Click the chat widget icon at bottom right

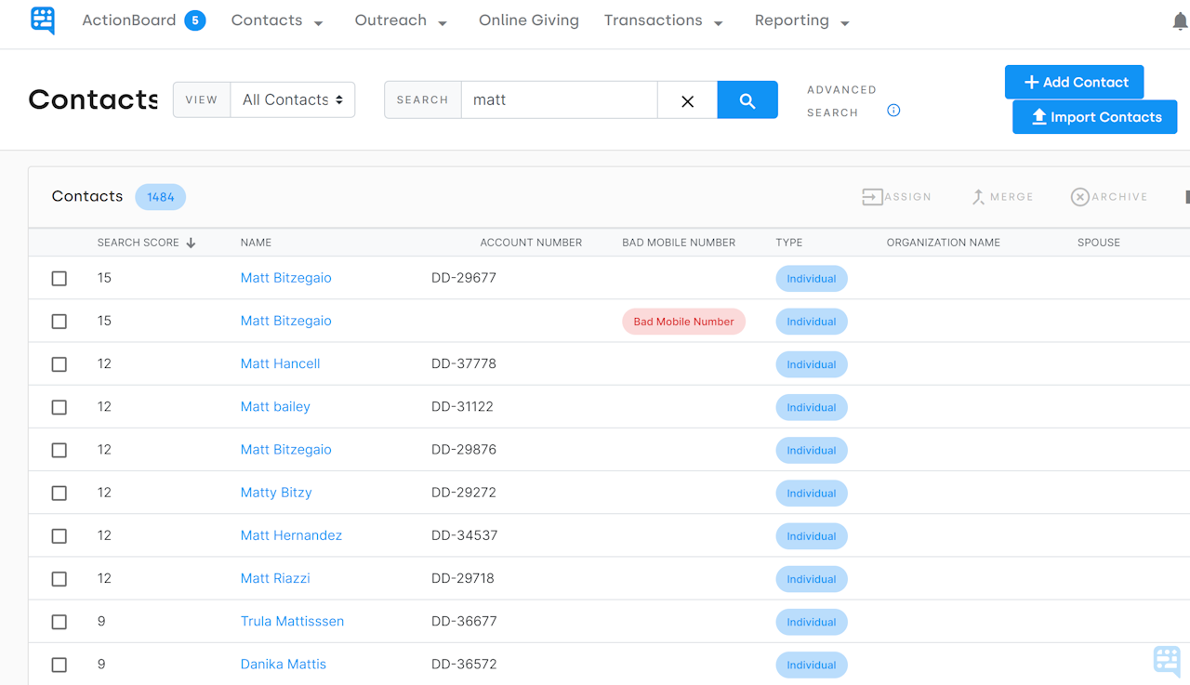tap(1168, 661)
